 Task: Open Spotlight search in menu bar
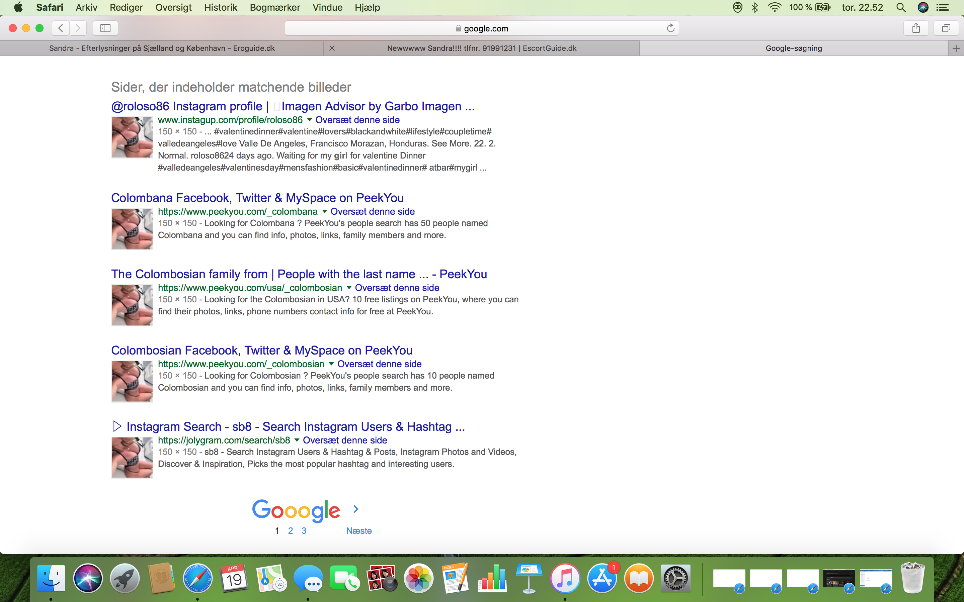(901, 8)
